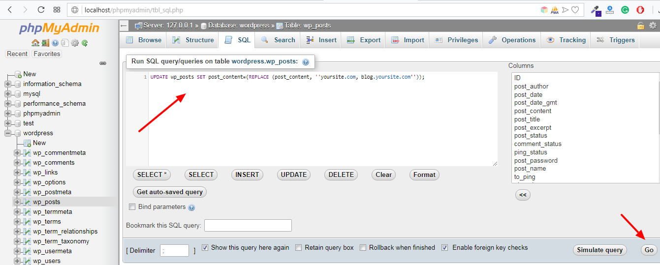This screenshot has height=265, width=660.
Task: Open the red stop-hand ad blocker extension
Action: point(640,9)
